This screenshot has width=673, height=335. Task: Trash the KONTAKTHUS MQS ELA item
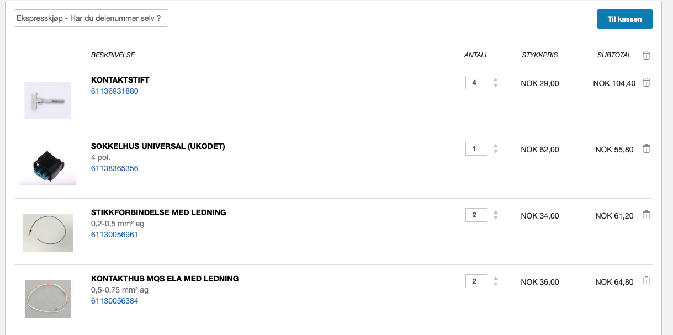coord(646,281)
